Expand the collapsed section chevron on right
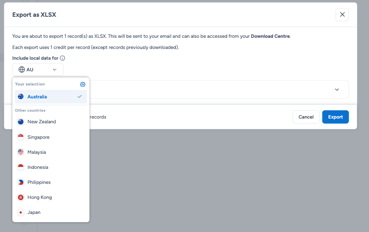Viewport: 369px width, 232px height. pyautogui.click(x=337, y=90)
